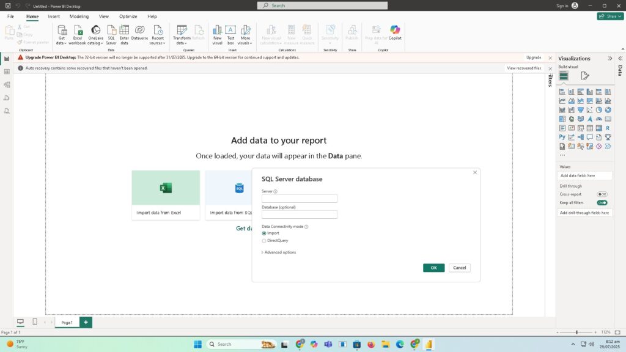Switch to mobile layout icon
This screenshot has width=626, height=352.
[x=35, y=321]
